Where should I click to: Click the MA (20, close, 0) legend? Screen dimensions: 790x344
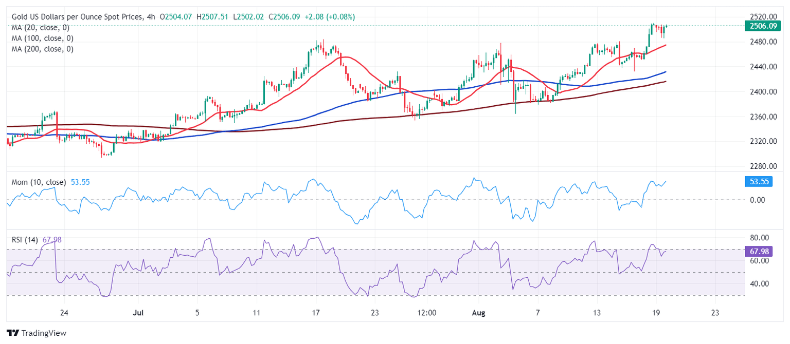pos(42,28)
